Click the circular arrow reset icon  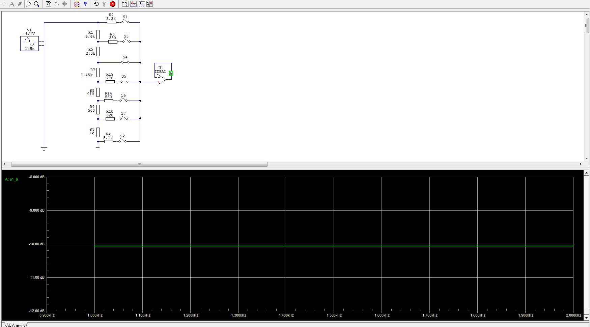click(x=96, y=4)
